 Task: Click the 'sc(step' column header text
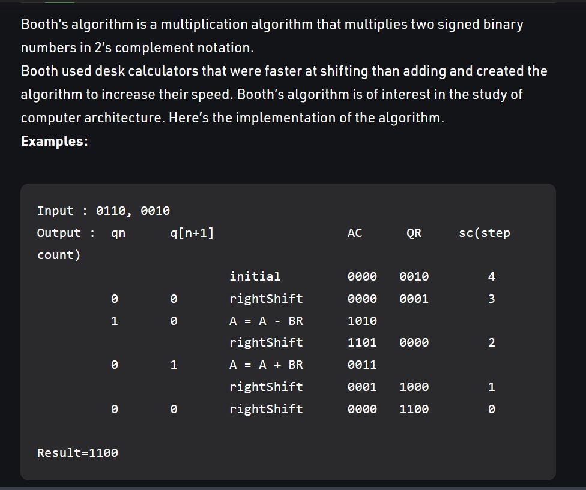485,233
